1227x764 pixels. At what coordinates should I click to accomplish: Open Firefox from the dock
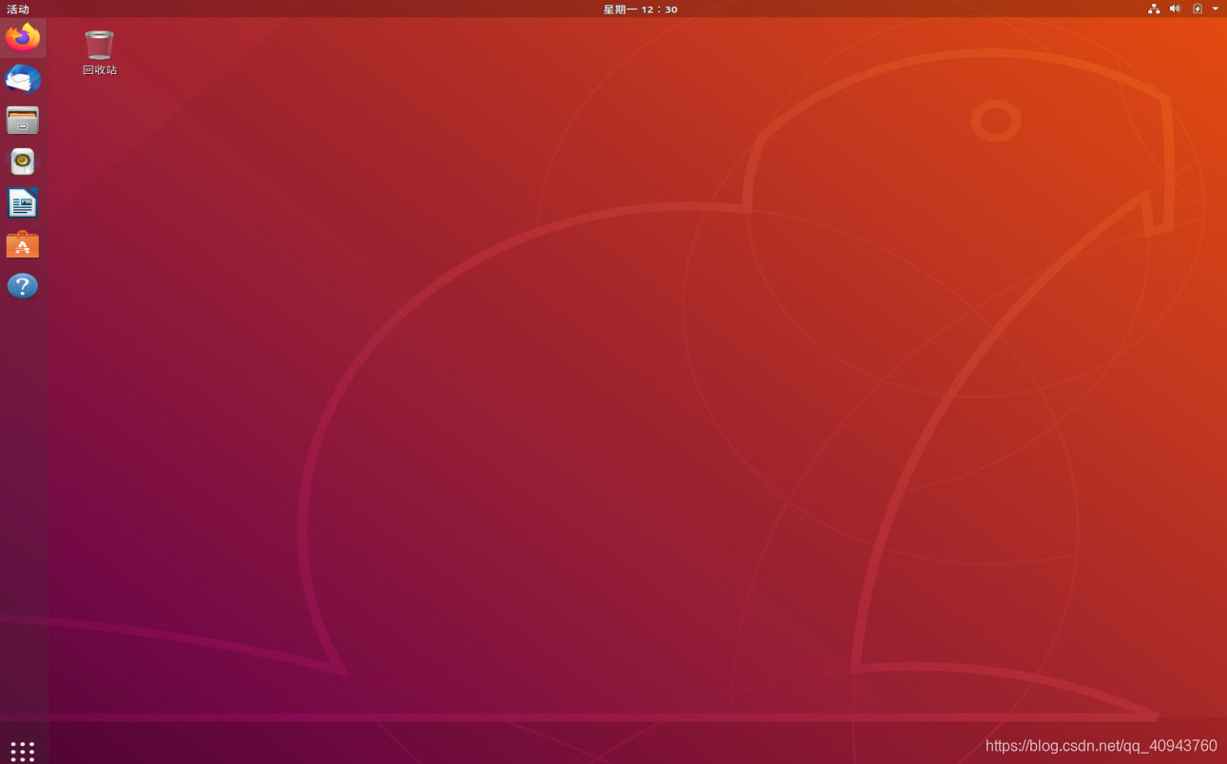(x=23, y=38)
